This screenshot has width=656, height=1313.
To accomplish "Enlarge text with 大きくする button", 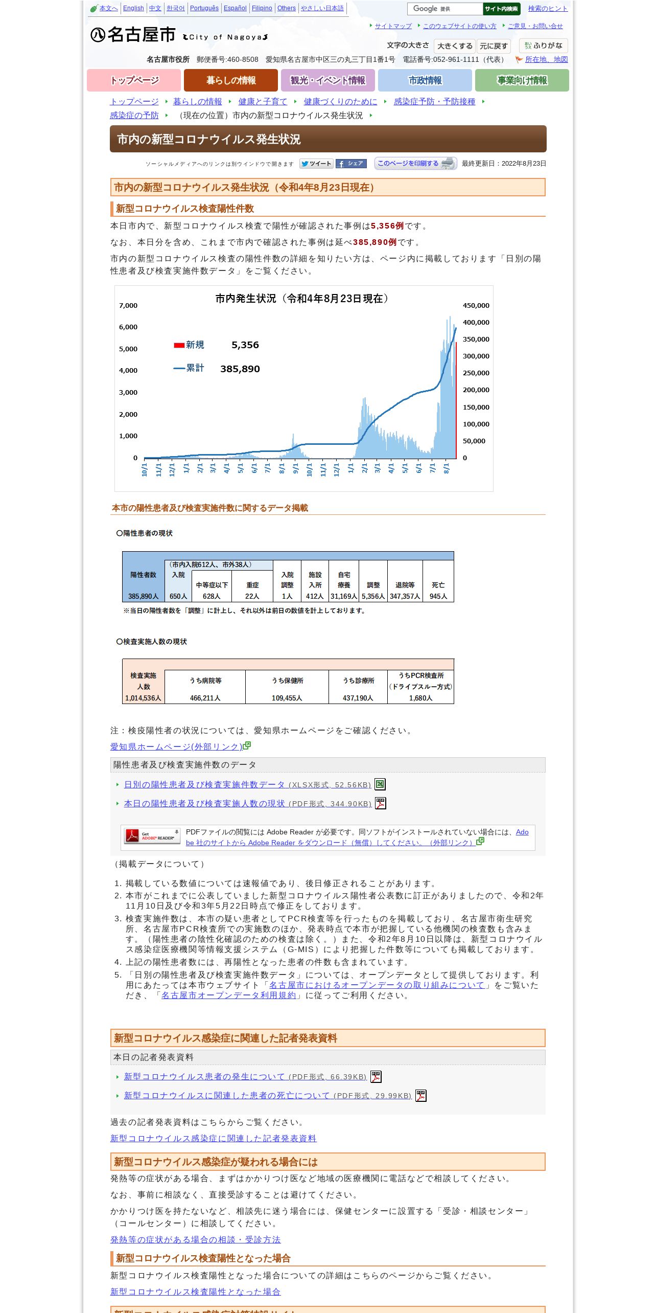I will (455, 46).
